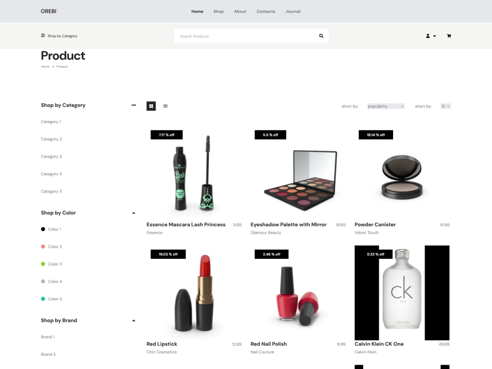Open the Category 3 filter link
Viewport: 492px width, 369px height.
[x=51, y=156]
